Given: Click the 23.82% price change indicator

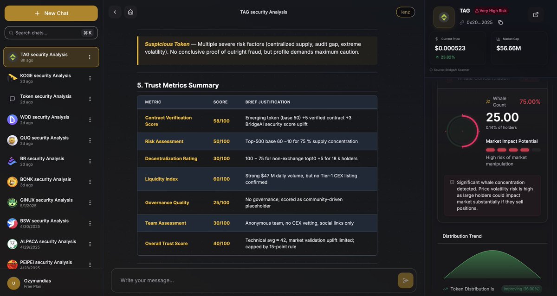Looking at the screenshot, I should point(445,57).
